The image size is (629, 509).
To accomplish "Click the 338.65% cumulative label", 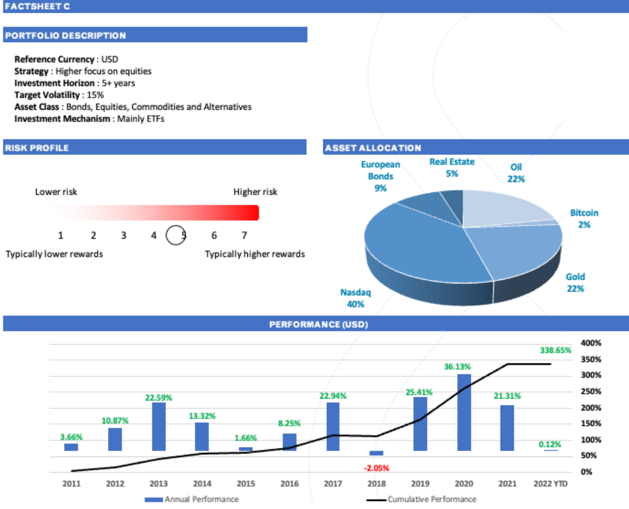I will point(555,350).
